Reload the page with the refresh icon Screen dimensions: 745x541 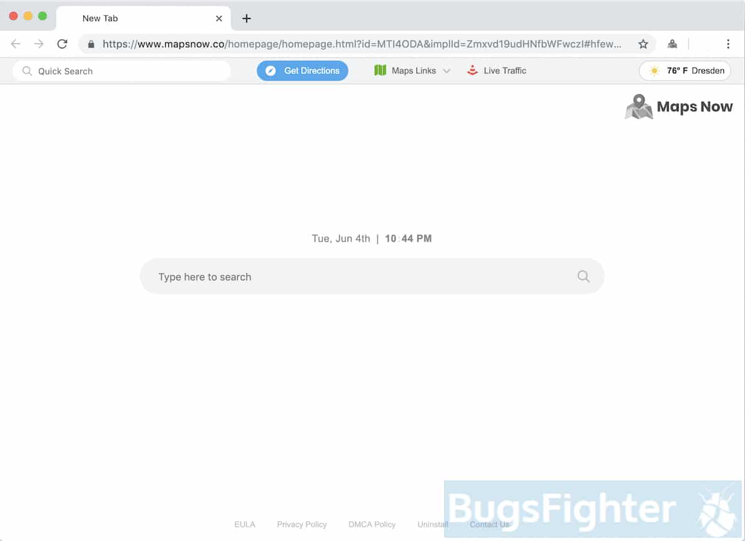(x=62, y=44)
